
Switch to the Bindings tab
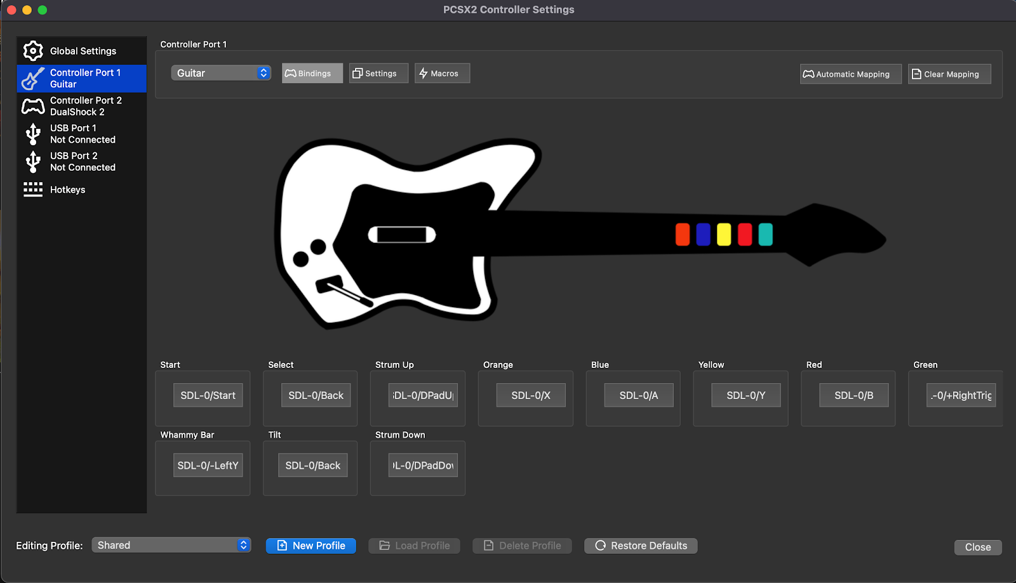click(312, 73)
